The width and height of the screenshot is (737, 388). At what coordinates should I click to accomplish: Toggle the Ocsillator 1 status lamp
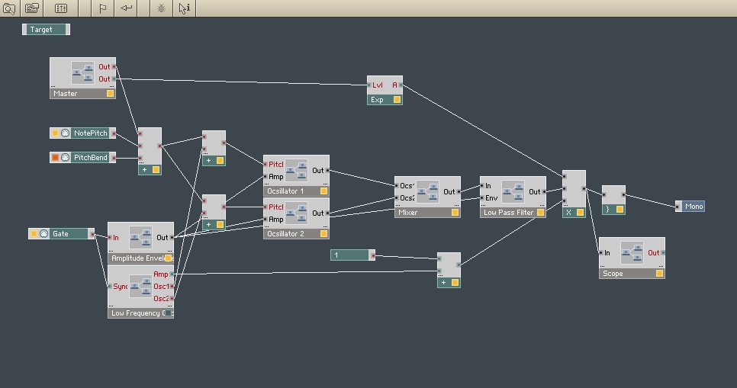[x=323, y=191]
